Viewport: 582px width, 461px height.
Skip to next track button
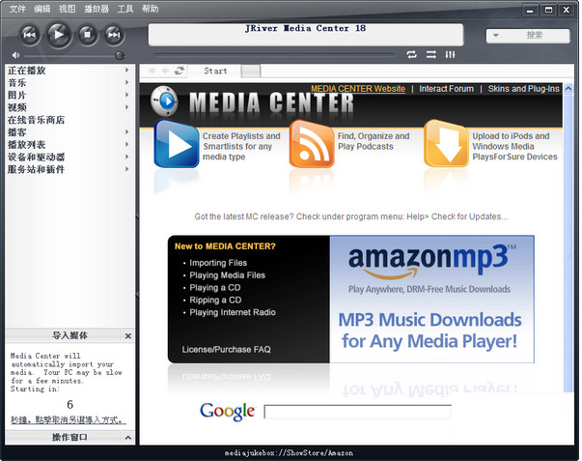coord(114,35)
